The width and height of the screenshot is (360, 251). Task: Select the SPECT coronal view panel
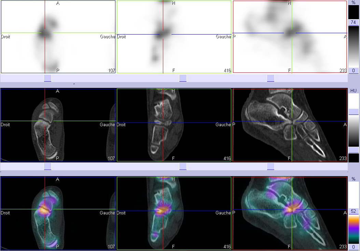174,37
